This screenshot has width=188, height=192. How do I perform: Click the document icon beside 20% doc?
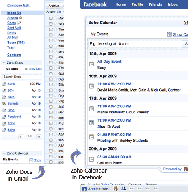[4, 90]
